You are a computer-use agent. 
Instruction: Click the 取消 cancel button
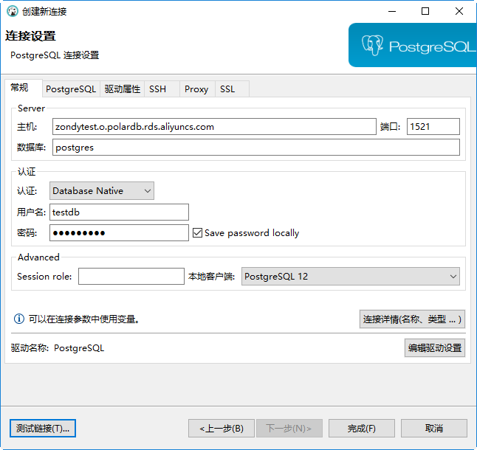(x=433, y=428)
